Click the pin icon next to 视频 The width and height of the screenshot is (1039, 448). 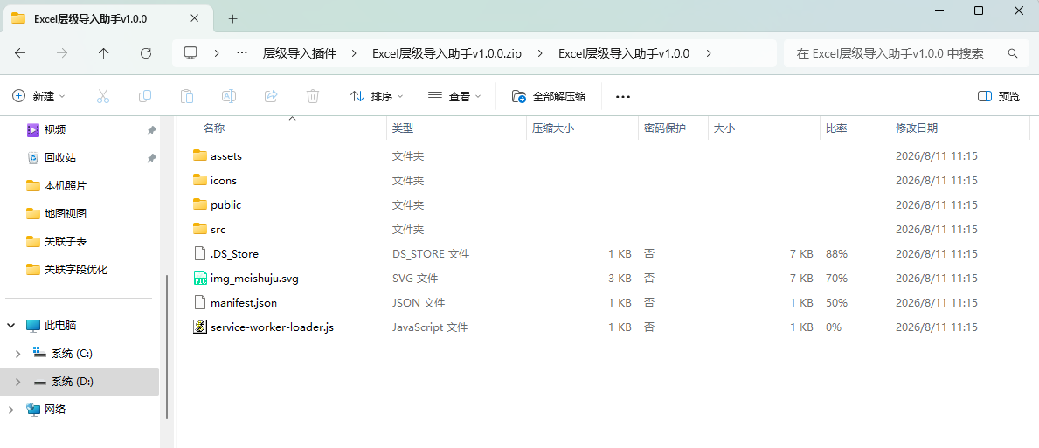(x=152, y=130)
